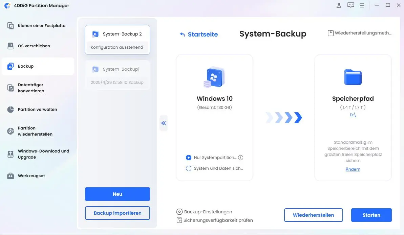Click the Konfiguration ausstehend status text
404x235 pixels.
[x=117, y=47]
